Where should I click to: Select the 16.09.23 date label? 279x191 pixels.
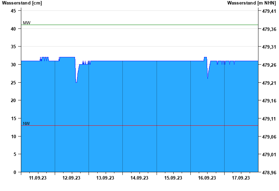[x=207, y=178]
